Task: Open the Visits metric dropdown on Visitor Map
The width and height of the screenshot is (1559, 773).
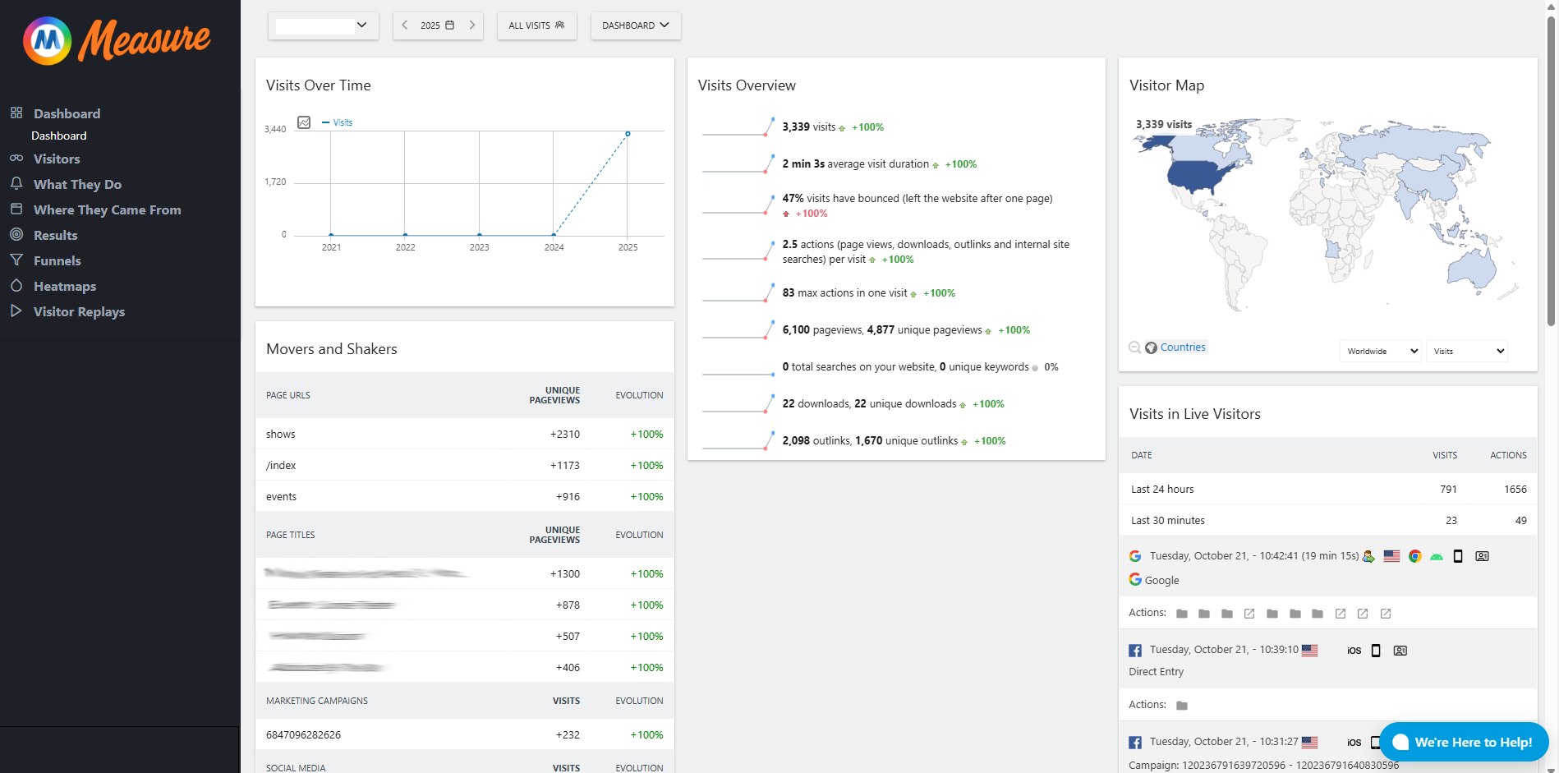Action: (x=1467, y=351)
